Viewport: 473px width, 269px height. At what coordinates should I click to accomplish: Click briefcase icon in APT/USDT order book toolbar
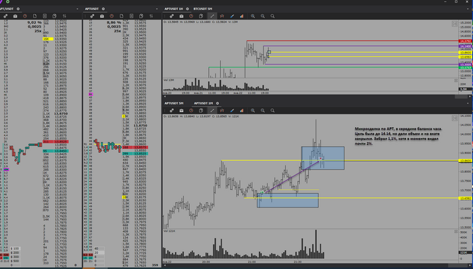15,16
